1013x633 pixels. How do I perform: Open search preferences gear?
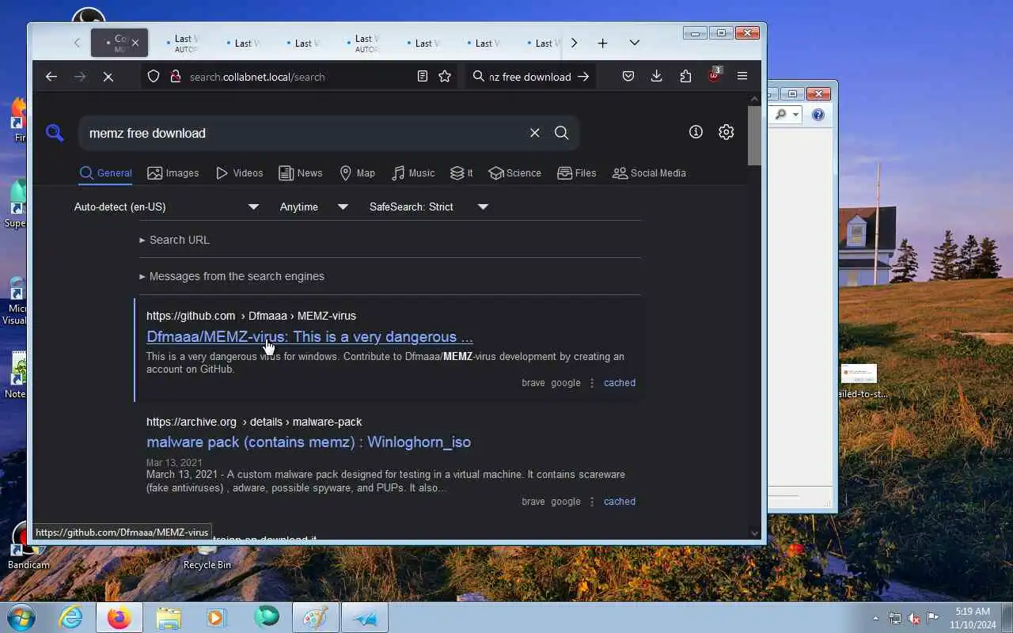(727, 132)
